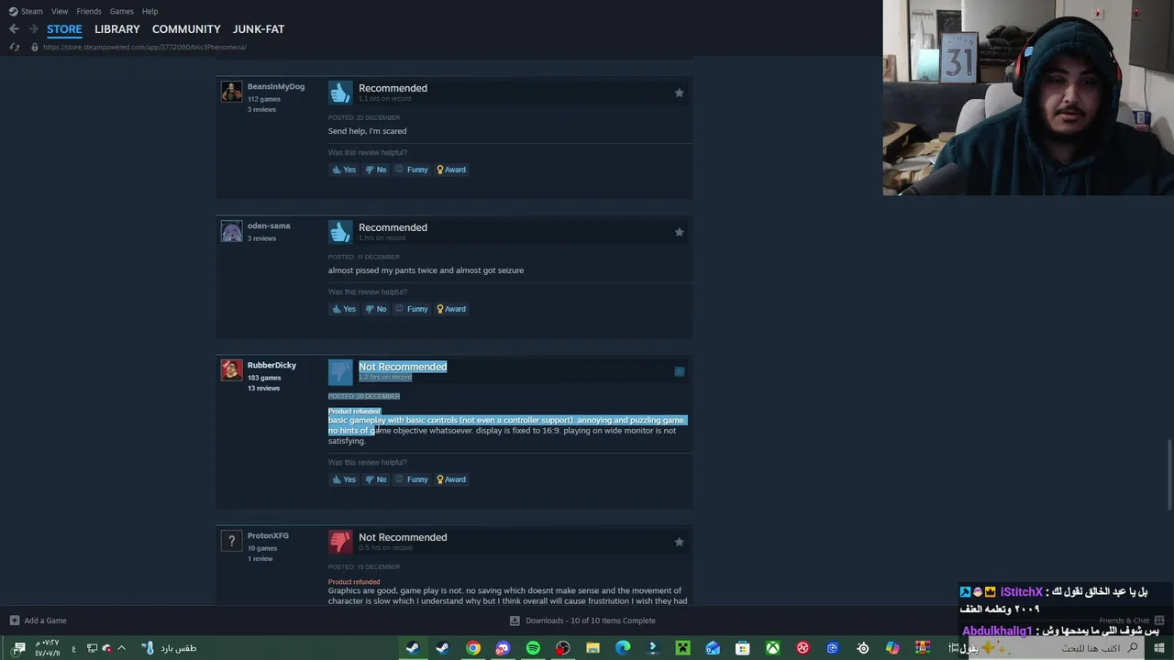Open oden-sama's avatar
This screenshot has width=1174, height=660.
tap(231, 231)
